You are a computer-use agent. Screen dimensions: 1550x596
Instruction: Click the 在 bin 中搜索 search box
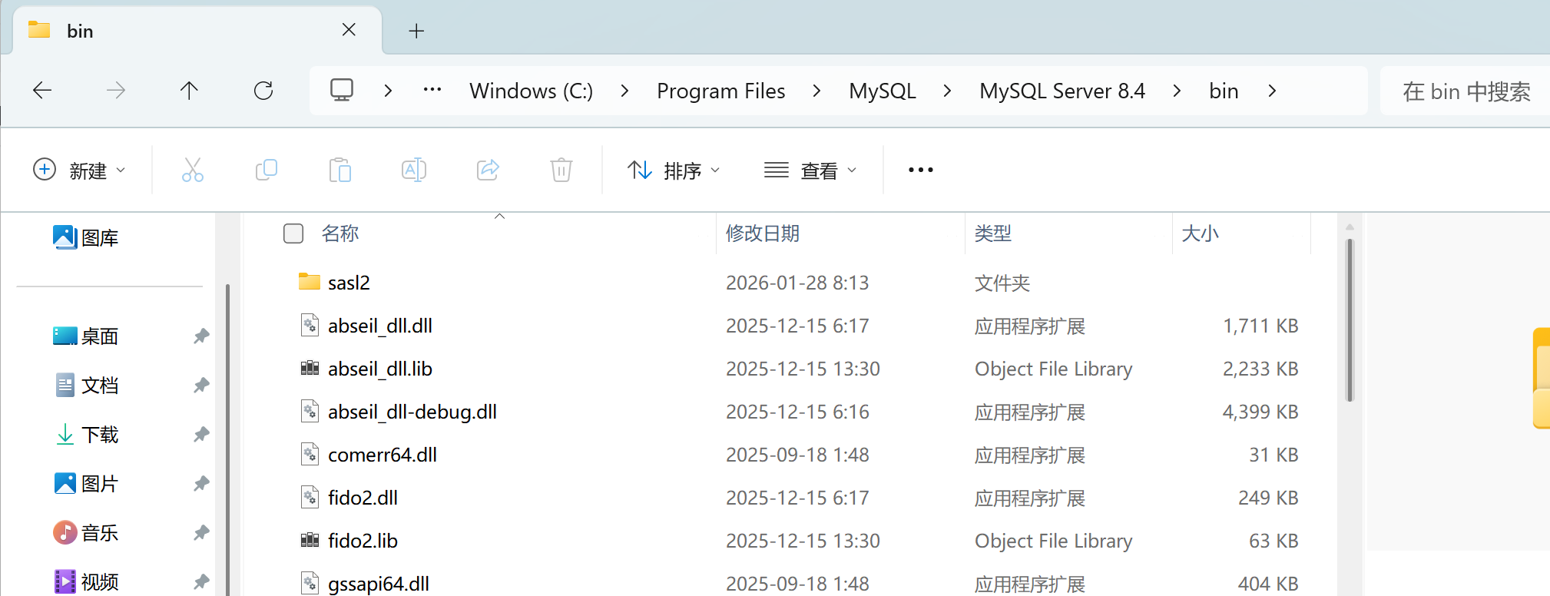point(1466,91)
